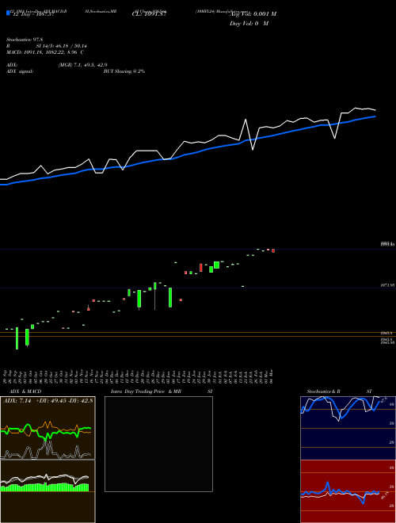396x523 pixels.
Task: Select the 'Day Vol: 0 M' text
Action: tap(249, 23)
